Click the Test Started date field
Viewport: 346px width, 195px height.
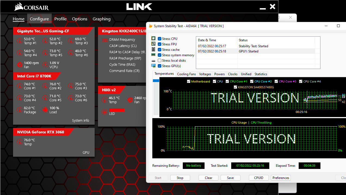click(x=250, y=166)
